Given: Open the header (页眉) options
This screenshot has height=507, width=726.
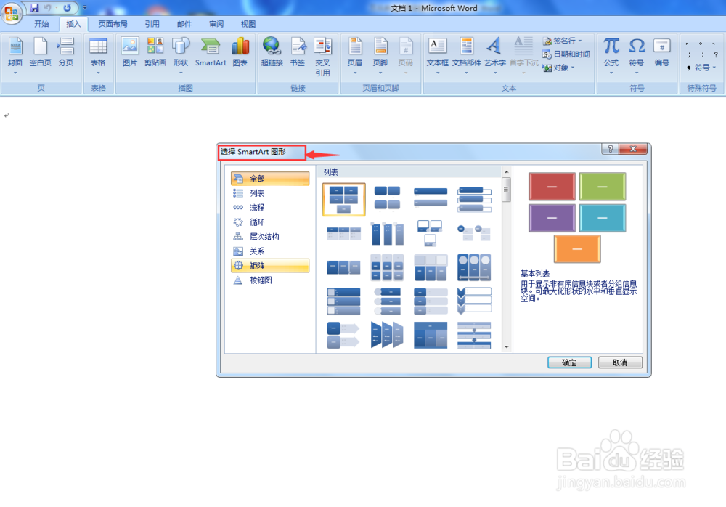Looking at the screenshot, I should (355, 56).
